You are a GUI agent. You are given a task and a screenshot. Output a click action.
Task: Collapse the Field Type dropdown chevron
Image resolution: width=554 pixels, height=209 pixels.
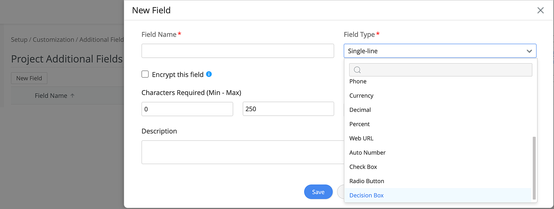[529, 51]
